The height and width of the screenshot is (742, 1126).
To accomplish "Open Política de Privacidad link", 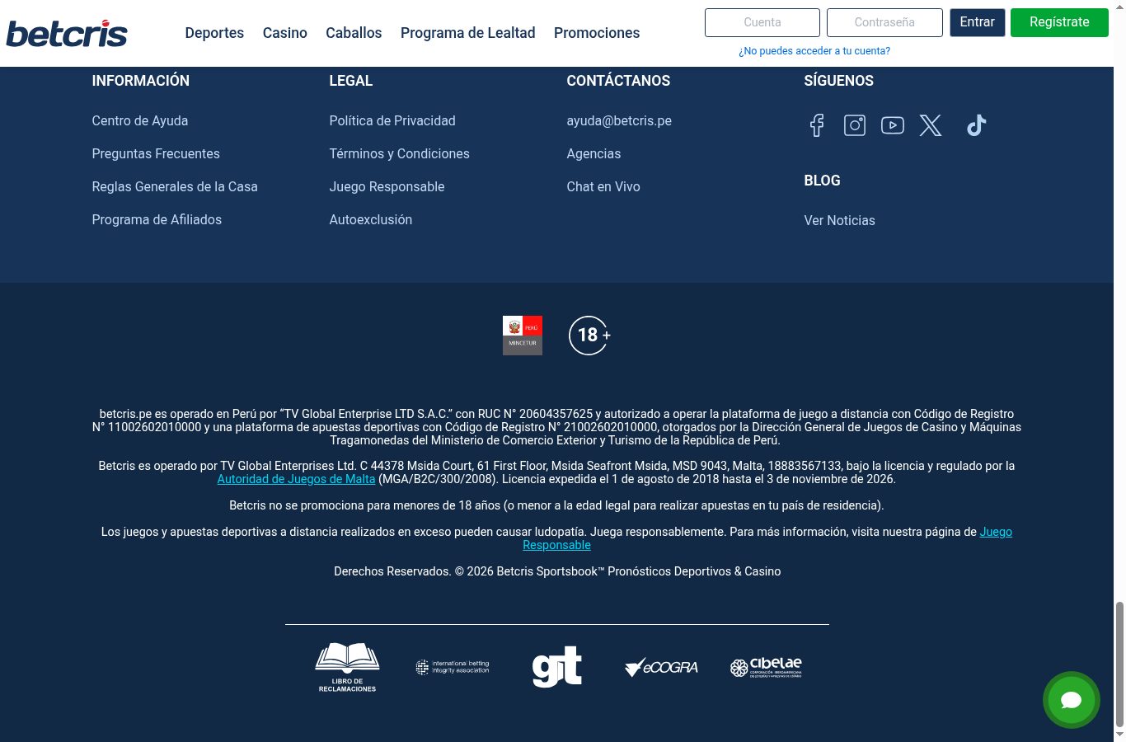I will click(x=392, y=120).
